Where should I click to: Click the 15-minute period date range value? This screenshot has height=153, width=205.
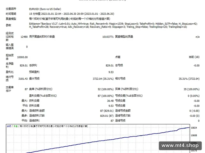click(72, 14)
